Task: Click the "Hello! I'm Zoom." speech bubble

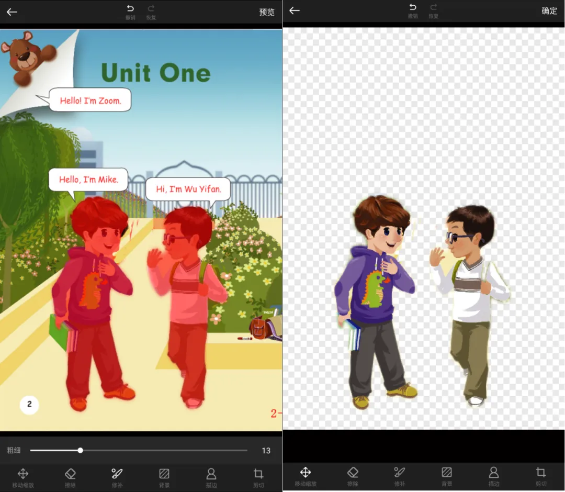Action: pyautogui.click(x=90, y=100)
